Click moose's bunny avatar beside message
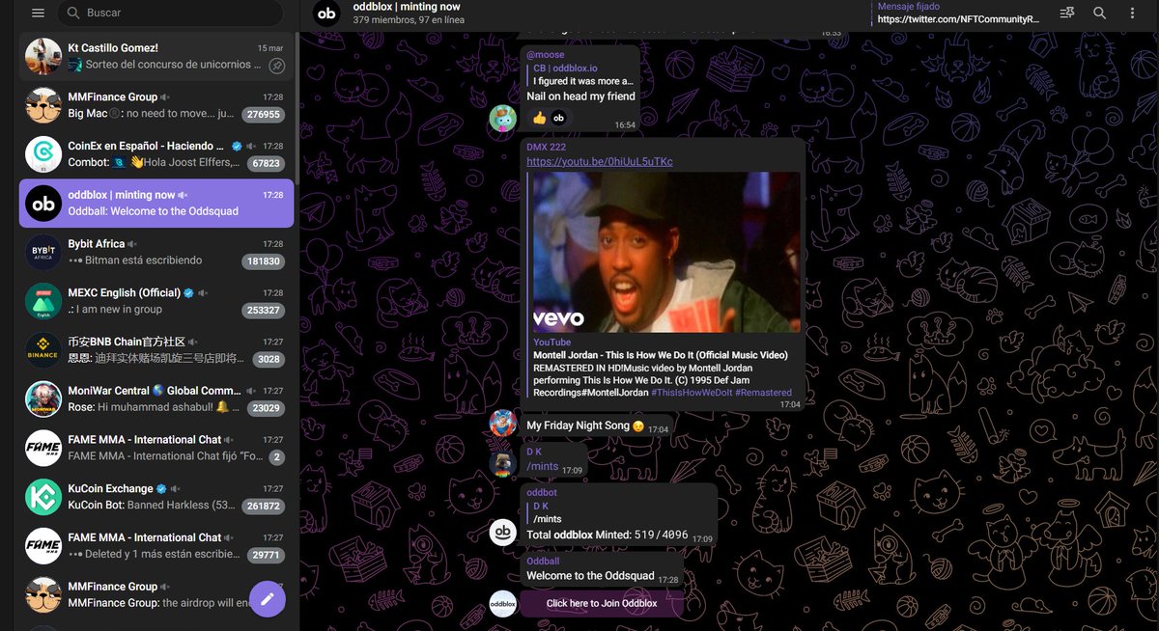Viewport: 1159px width, 631px height. 502,118
